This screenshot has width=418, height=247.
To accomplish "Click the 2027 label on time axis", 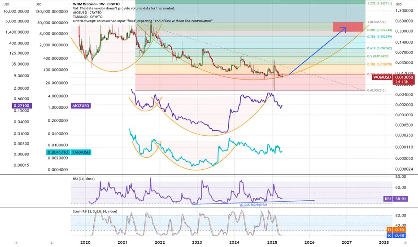I will coord(347,243).
